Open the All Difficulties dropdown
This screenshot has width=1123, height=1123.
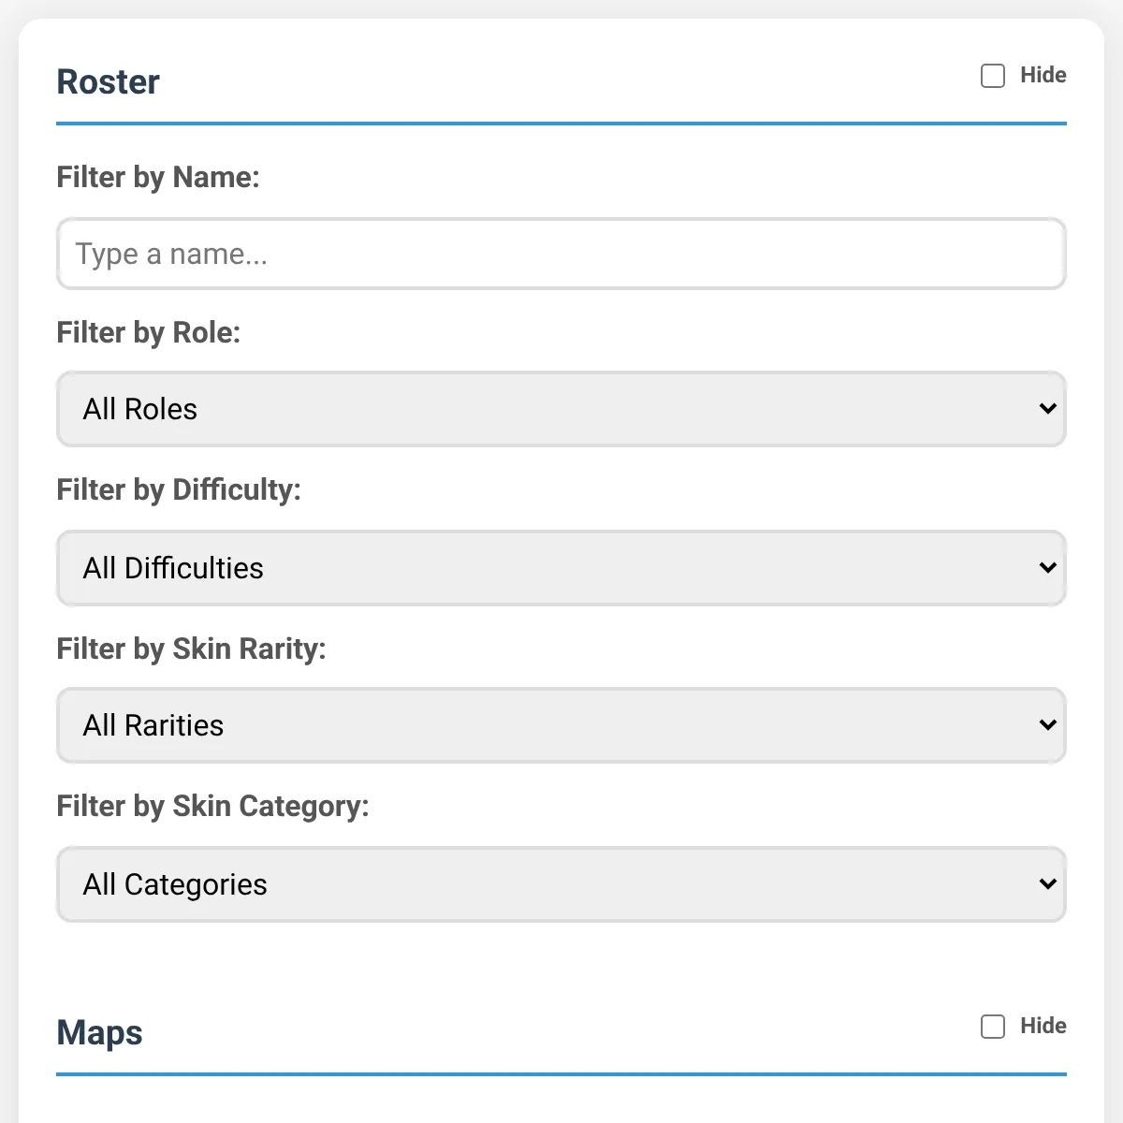(561, 568)
